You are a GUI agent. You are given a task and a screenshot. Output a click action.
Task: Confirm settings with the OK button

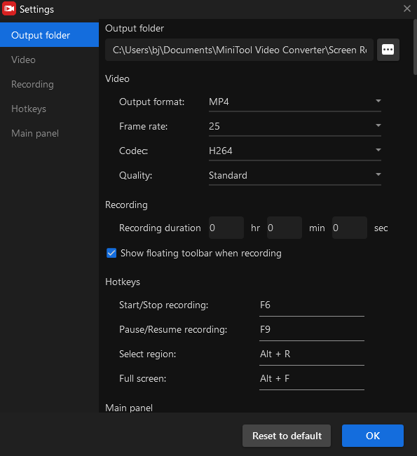click(373, 436)
